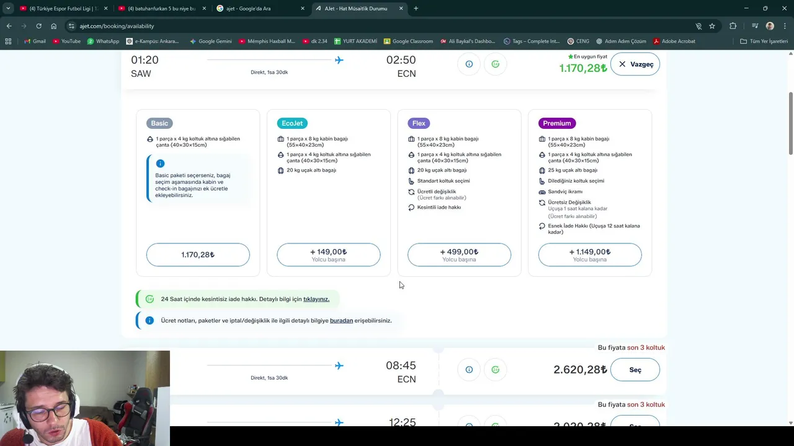
Task: Go back with the browser back arrow
Action: click(9, 26)
